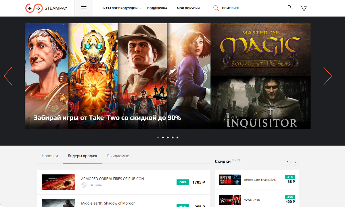Select the second carousel dot
Image resolution: width=345 pixels, height=207 pixels.
coord(163,137)
